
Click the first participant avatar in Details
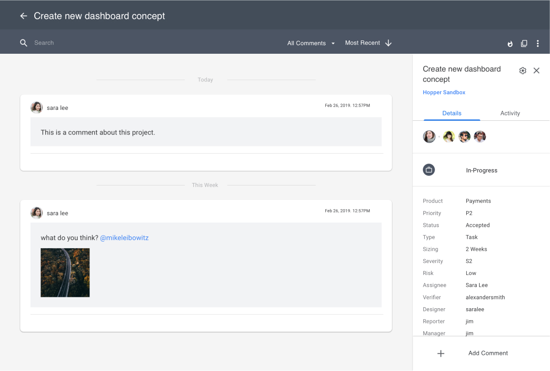[429, 137]
